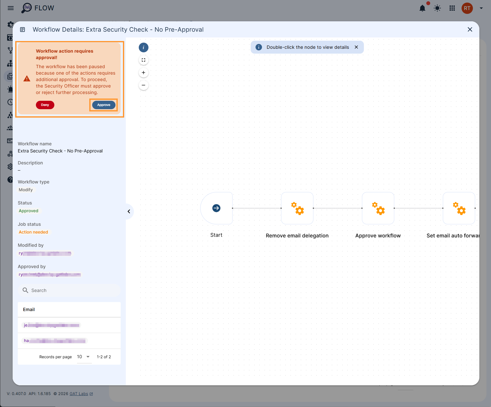Open the apps grid icon

click(452, 8)
